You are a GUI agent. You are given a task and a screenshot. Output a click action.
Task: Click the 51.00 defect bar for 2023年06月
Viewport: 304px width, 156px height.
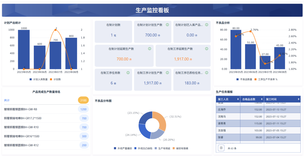point(251,57)
